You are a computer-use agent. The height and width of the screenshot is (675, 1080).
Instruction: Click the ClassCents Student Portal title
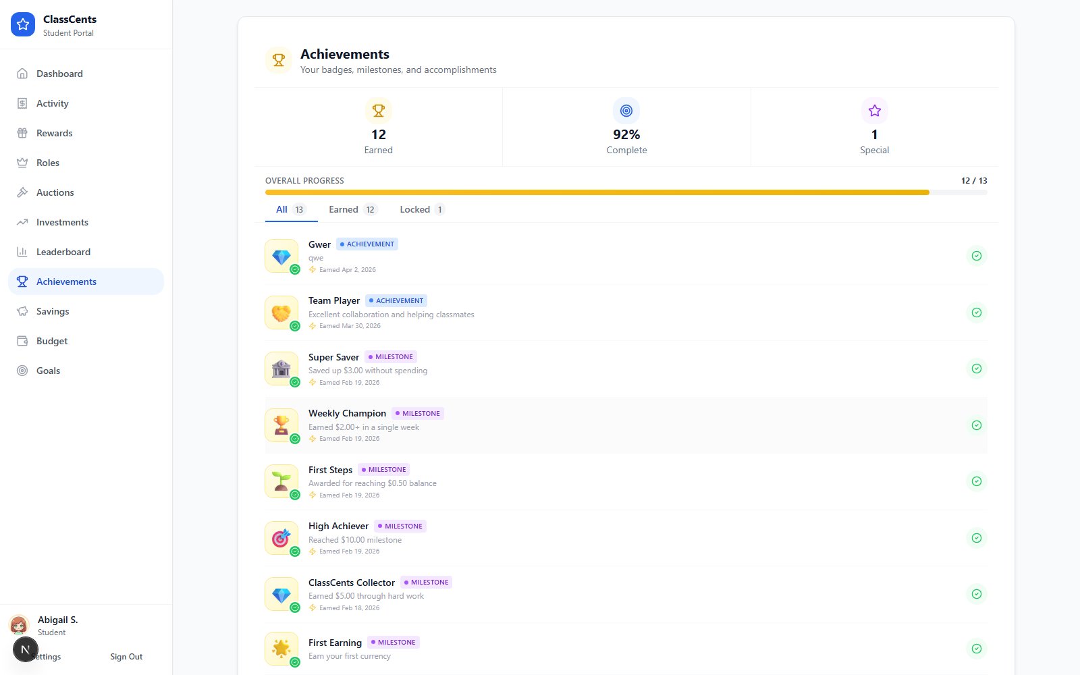pos(70,25)
